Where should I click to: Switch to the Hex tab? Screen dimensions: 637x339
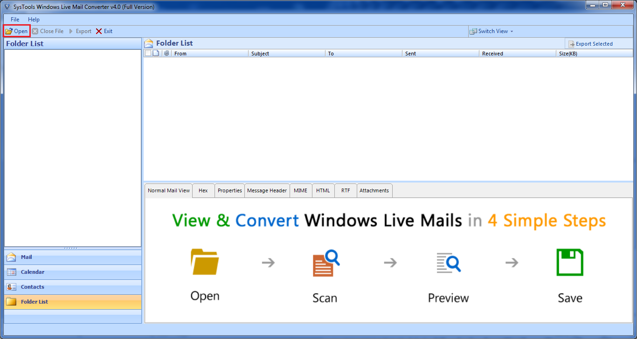click(203, 190)
